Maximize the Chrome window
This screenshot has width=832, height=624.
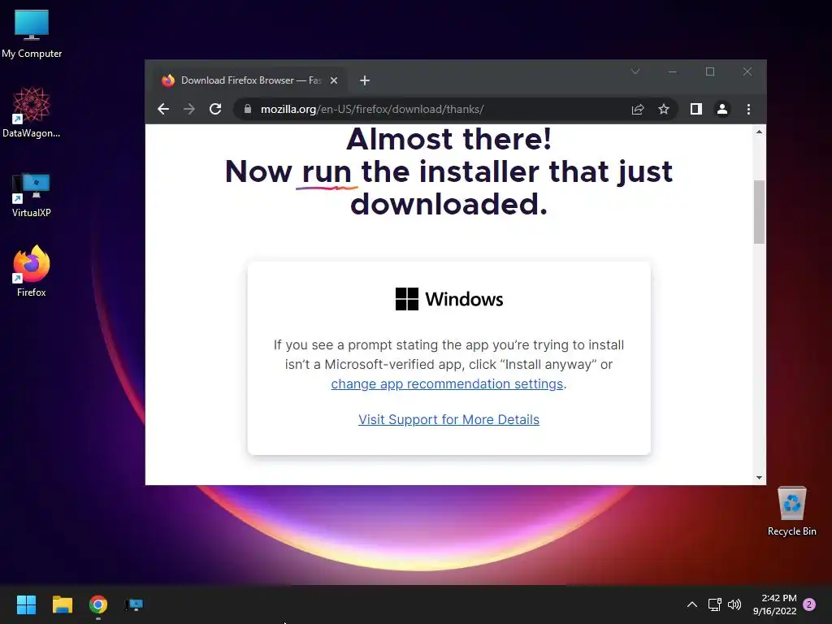point(710,71)
